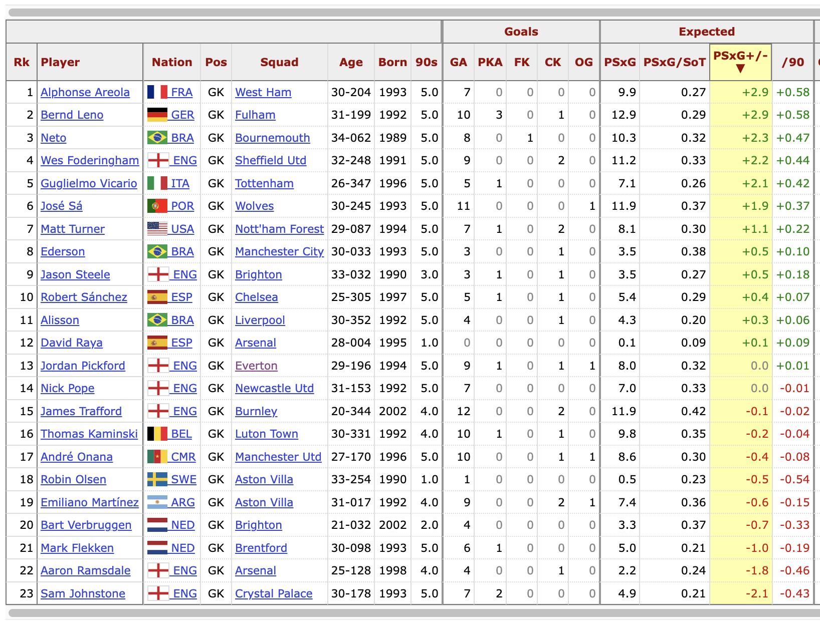
Task: Open Newcastle Utd squad page
Action: pos(275,388)
